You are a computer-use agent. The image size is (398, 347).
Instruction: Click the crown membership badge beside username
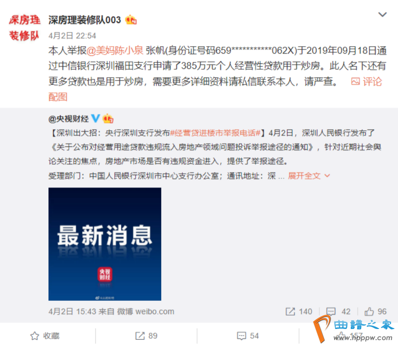pos(131,20)
